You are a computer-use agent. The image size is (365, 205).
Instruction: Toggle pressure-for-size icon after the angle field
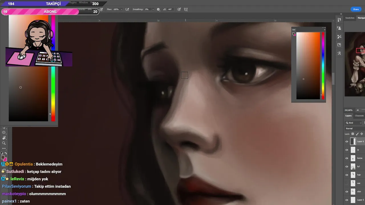coord(179,9)
